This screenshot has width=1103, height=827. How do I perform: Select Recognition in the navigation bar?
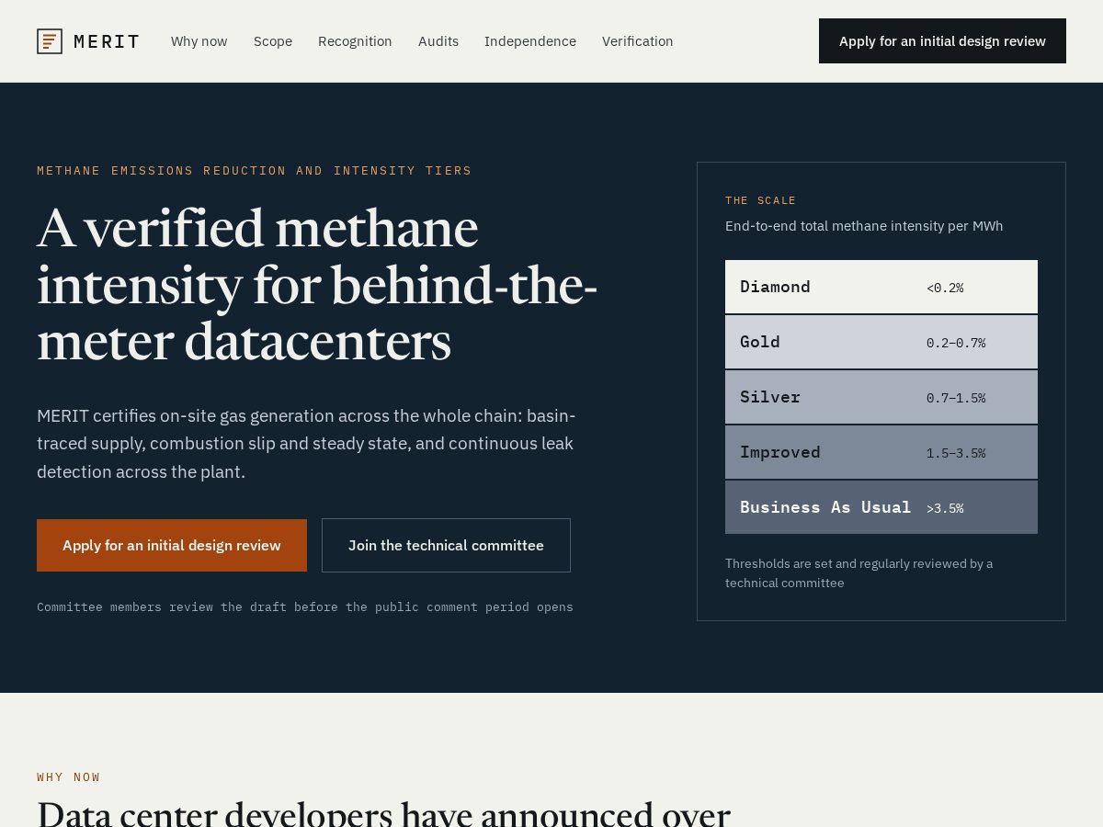pos(355,41)
